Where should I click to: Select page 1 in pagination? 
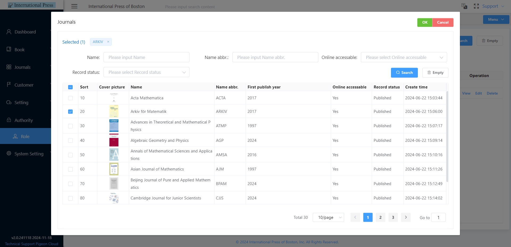(x=368, y=217)
